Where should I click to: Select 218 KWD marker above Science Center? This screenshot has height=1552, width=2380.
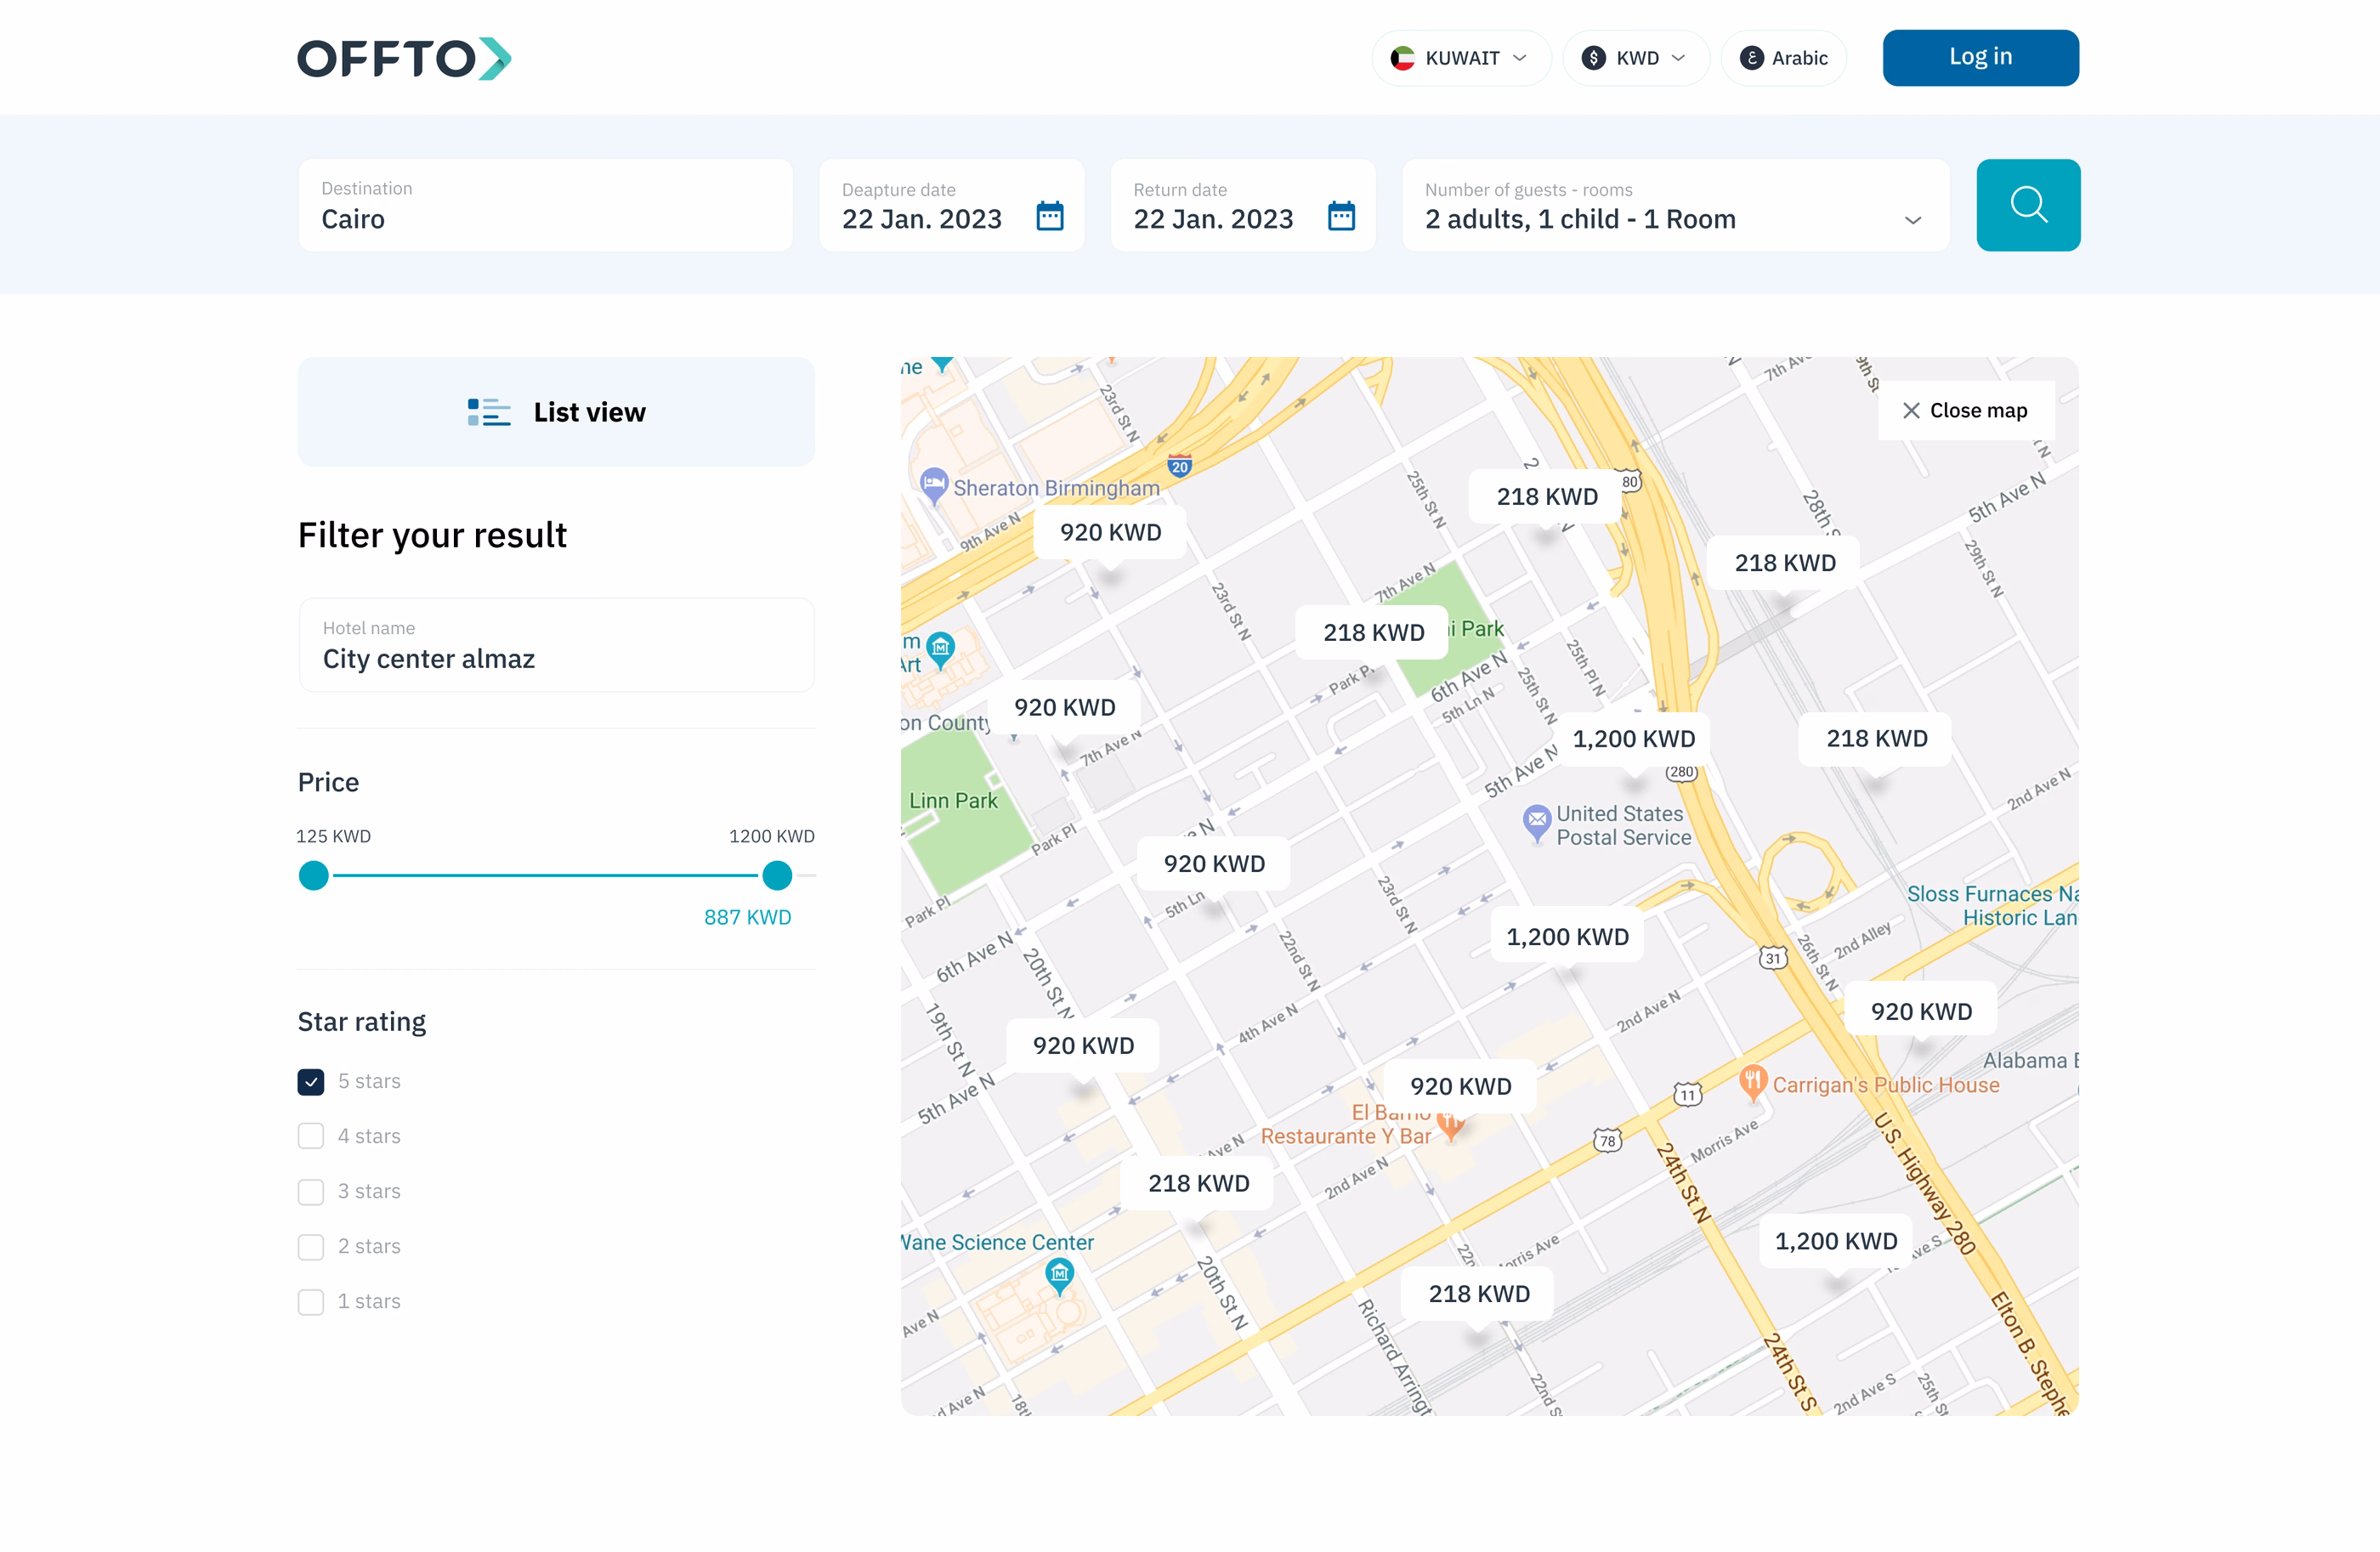point(1198,1184)
